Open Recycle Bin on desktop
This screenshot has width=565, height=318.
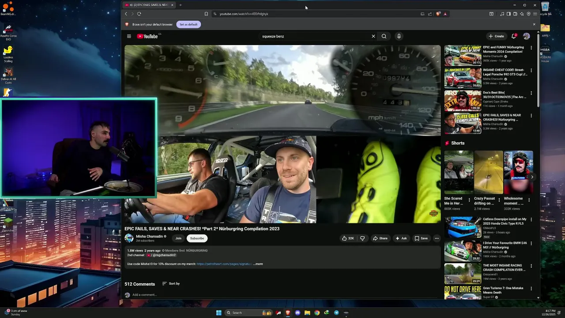pyautogui.click(x=545, y=8)
